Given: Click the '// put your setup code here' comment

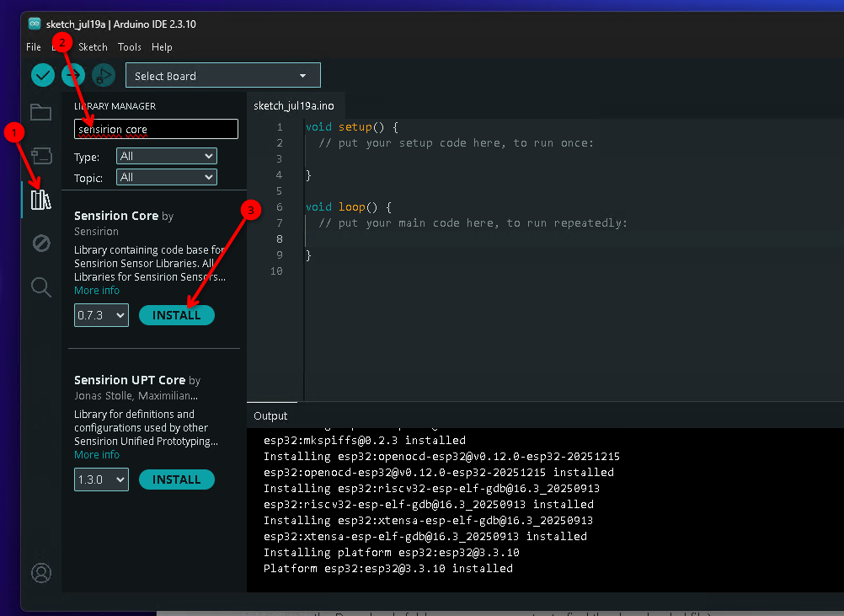Looking at the screenshot, I should coord(456,143).
